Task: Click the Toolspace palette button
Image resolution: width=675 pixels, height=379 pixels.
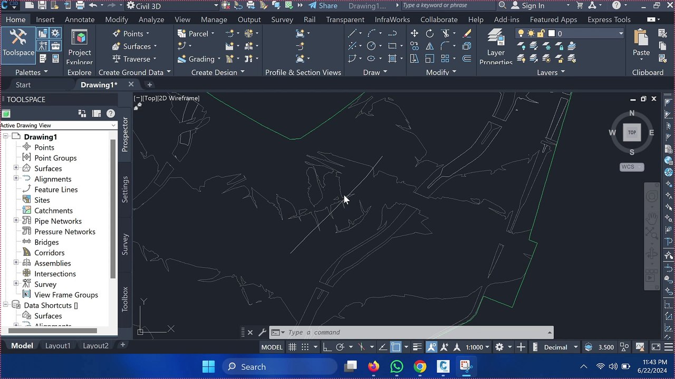Action: point(18,43)
